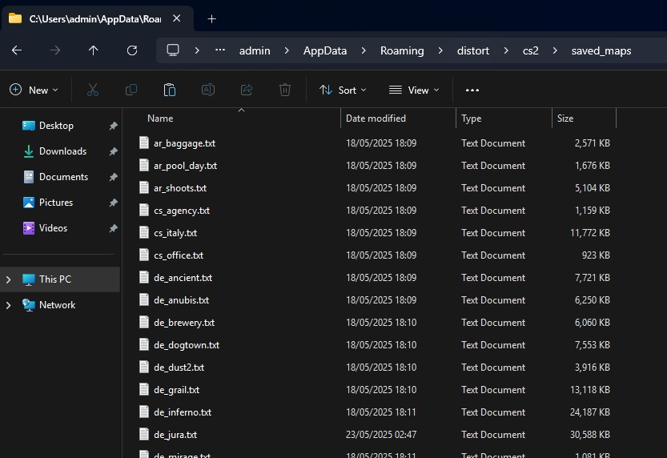Image resolution: width=667 pixels, height=458 pixels.
Task: Add a new File Explorer tab
Action: [211, 18]
